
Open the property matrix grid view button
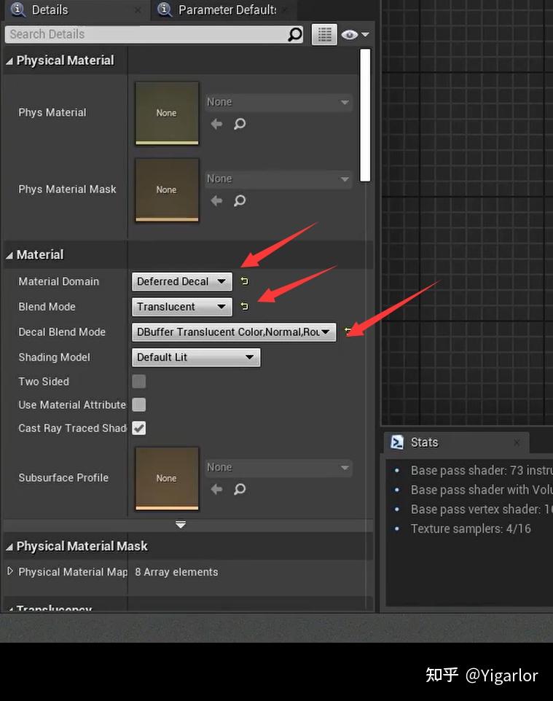(324, 34)
